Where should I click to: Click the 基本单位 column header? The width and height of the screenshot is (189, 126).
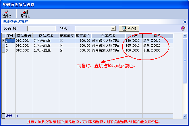pos(67,36)
